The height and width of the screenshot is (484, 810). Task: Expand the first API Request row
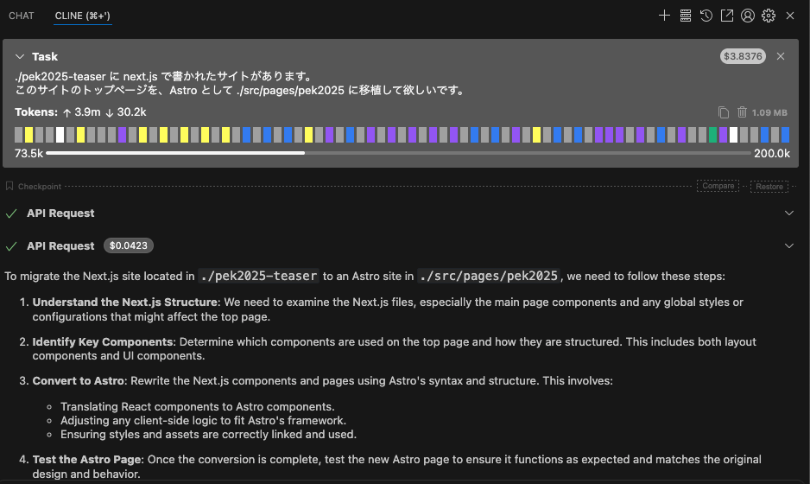pyautogui.click(x=788, y=213)
